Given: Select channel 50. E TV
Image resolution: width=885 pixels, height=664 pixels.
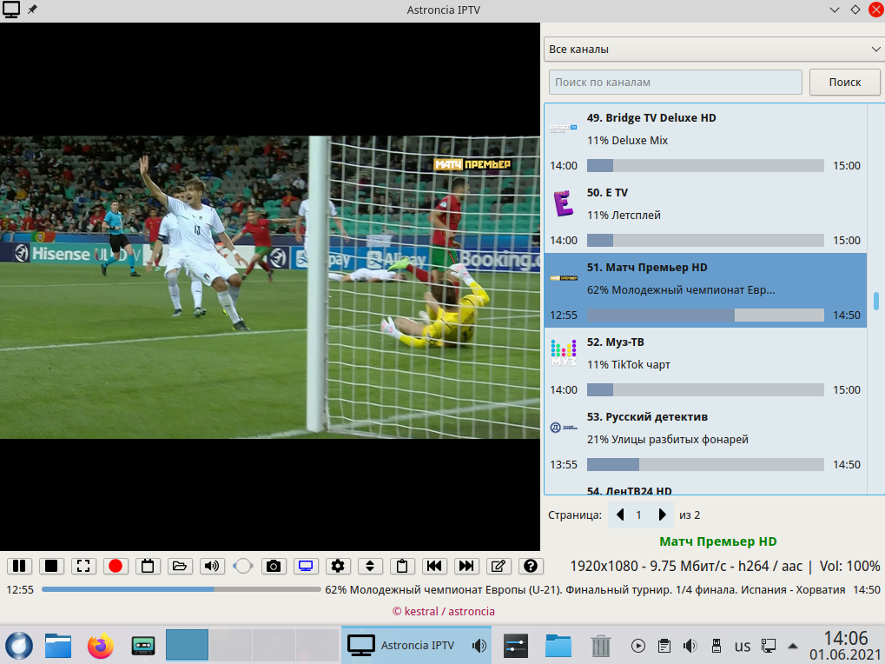Looking at the screenshot, I should [x=705, y=216].
